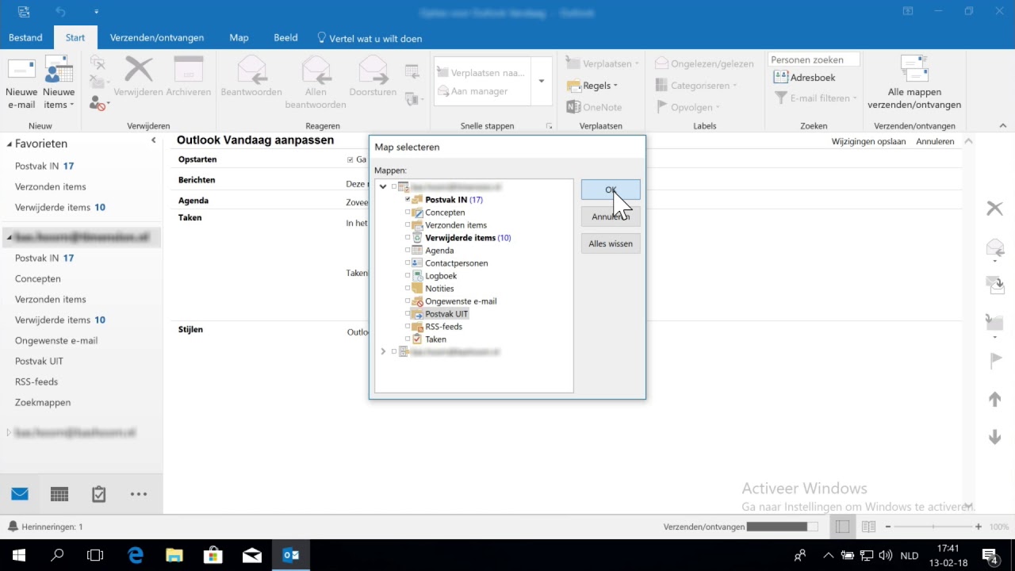1015x571 pixels.
Task: Create a Nieuwe e-mail
Action: pyautogui.click(x=21, y=82)
